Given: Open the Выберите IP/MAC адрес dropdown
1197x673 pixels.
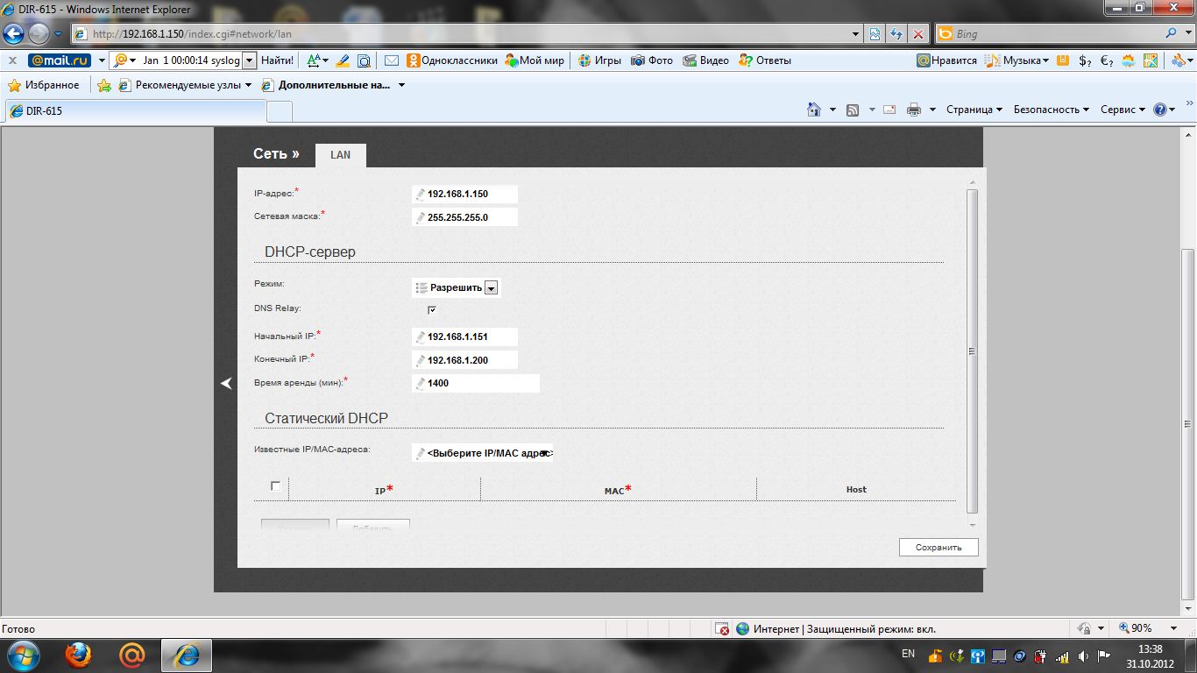Looking at the screenshot, I should coord(484,453).
